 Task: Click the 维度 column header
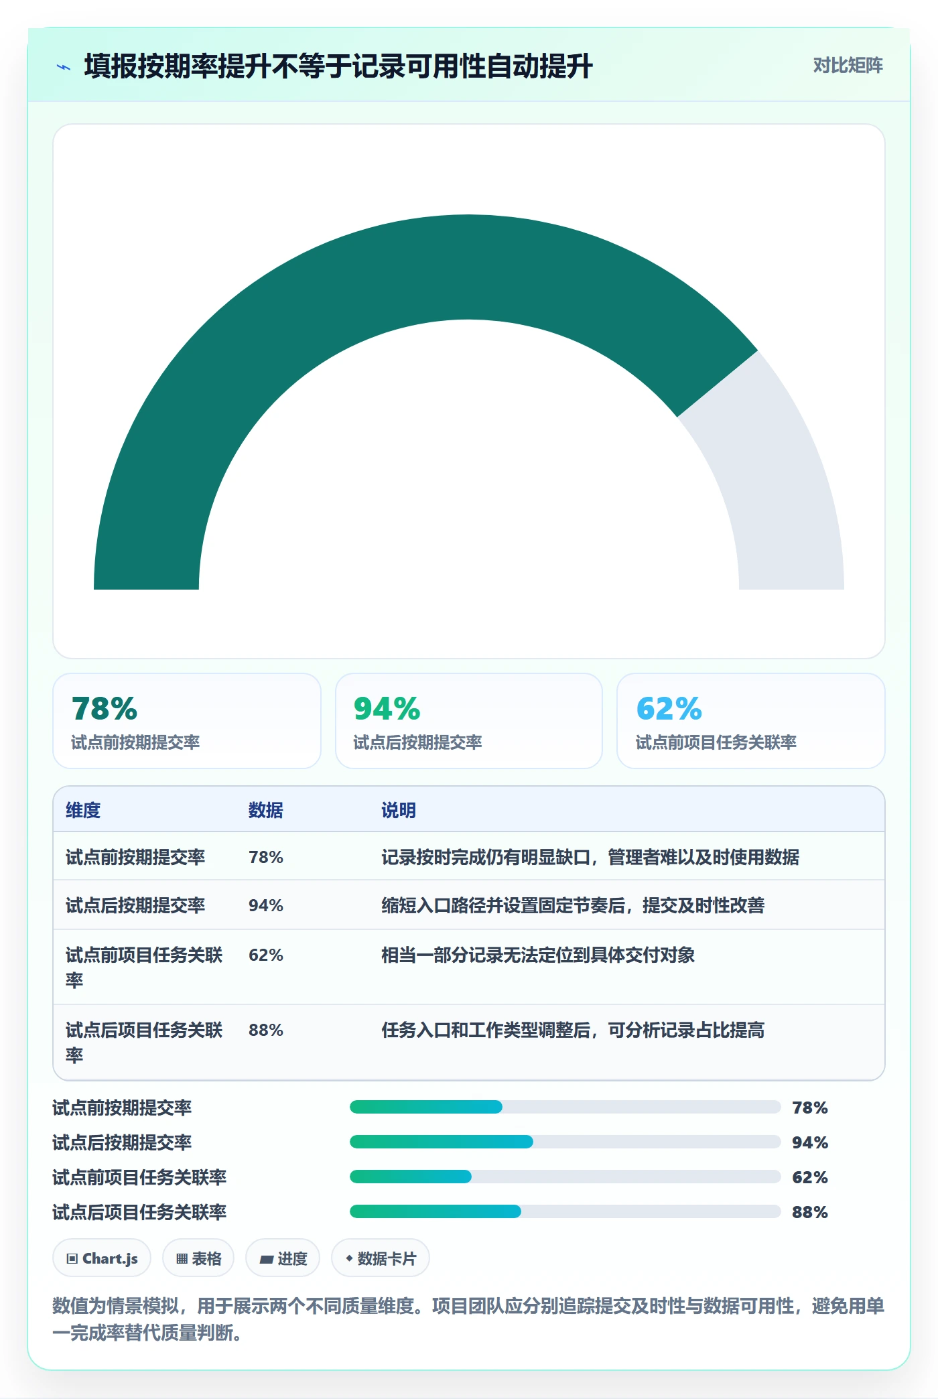click(x=83, y=810)
